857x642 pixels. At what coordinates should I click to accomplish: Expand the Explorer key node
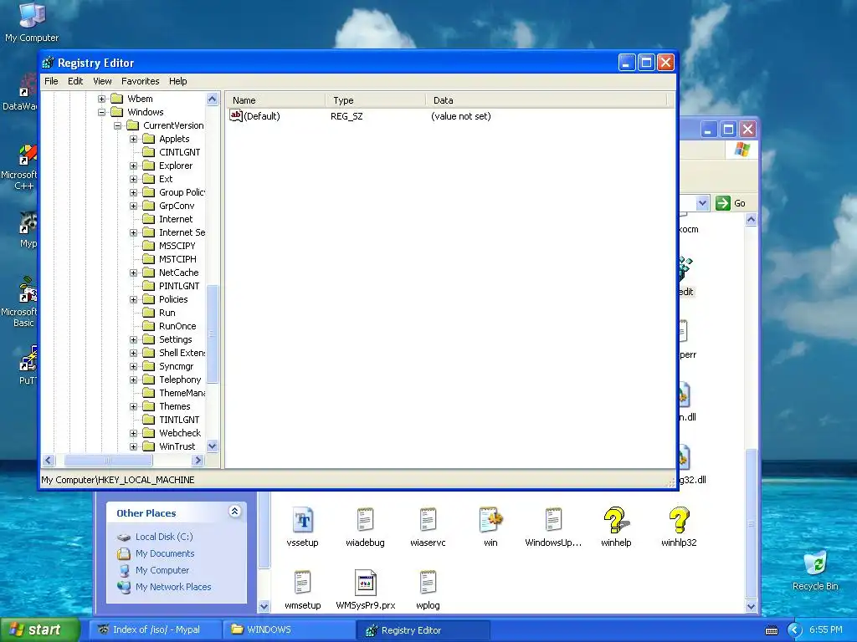[133, 166]
